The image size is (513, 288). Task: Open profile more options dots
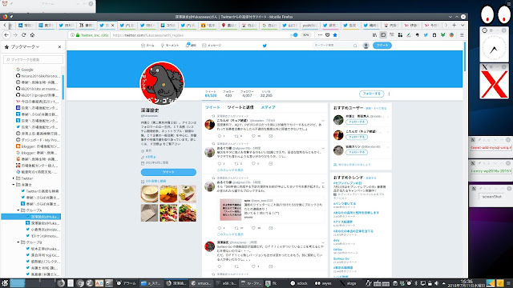click(x=389, y=94)
